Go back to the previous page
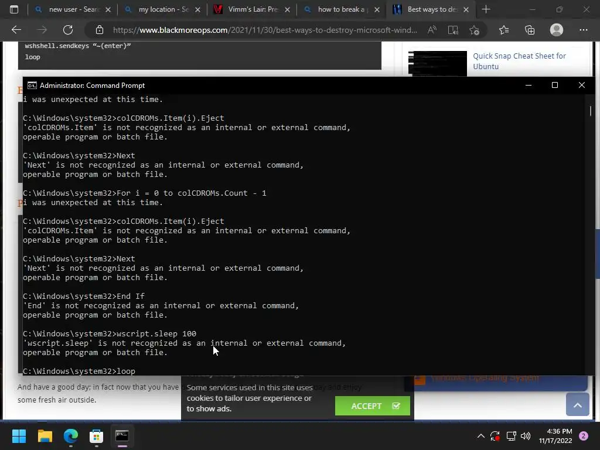This screenshot has height=450, width=600. tap(16, 30)
